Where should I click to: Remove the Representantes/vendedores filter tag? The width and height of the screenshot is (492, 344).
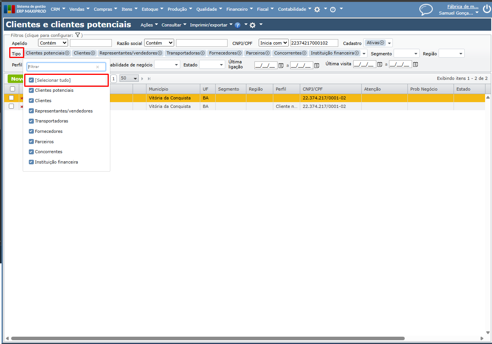click(160, 53)
